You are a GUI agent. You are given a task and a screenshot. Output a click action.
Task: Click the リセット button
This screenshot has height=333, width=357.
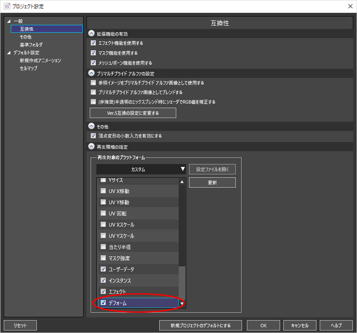pyautogui.click(x=20, y=325)
